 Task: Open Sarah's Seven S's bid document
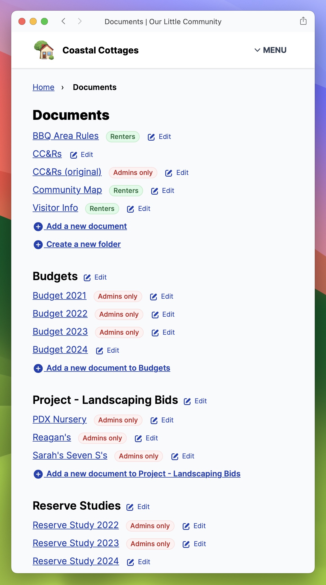[x=70, y=455]
